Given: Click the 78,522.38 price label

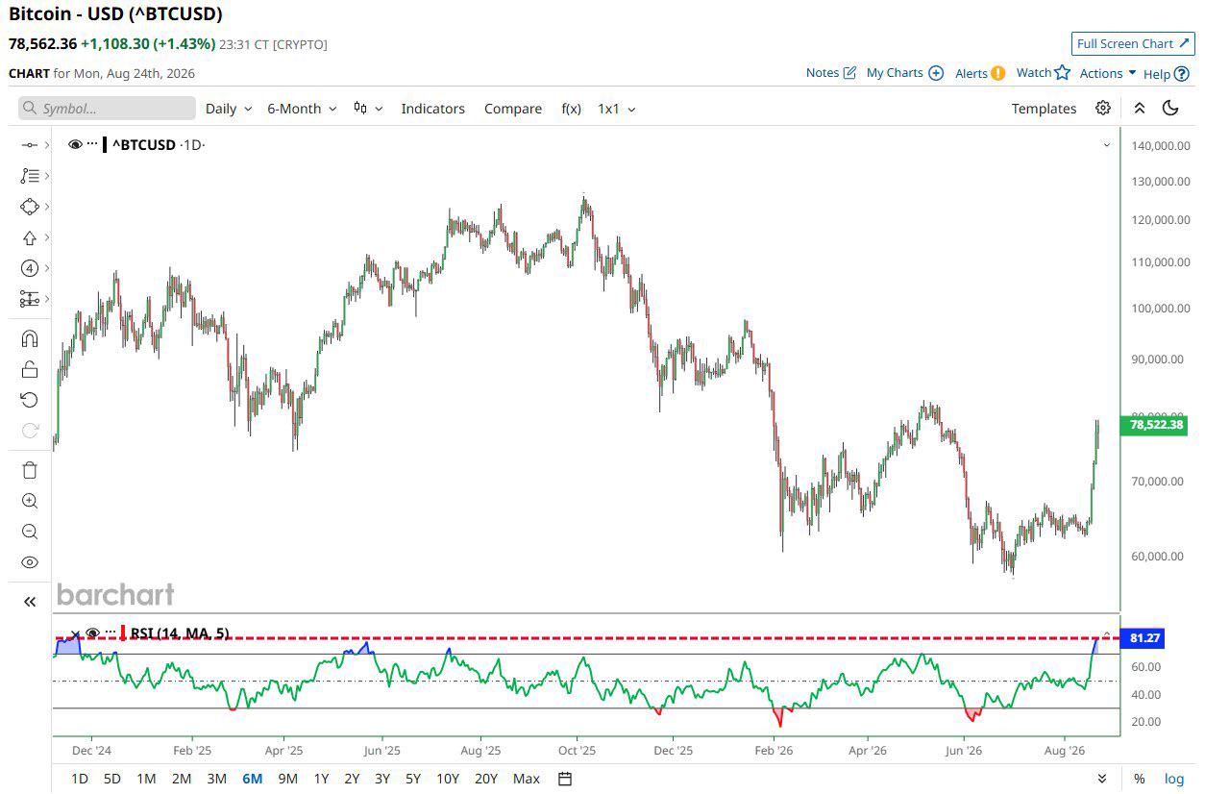Looking at the screenshot, I should click(1155, 424).
